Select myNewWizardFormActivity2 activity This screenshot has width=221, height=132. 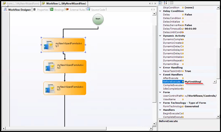[x=65, y=66]
